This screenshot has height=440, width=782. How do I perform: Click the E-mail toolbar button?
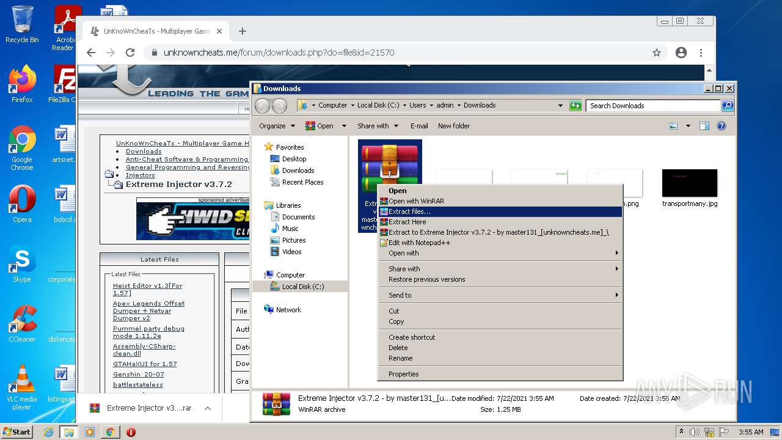pos(419,126)
